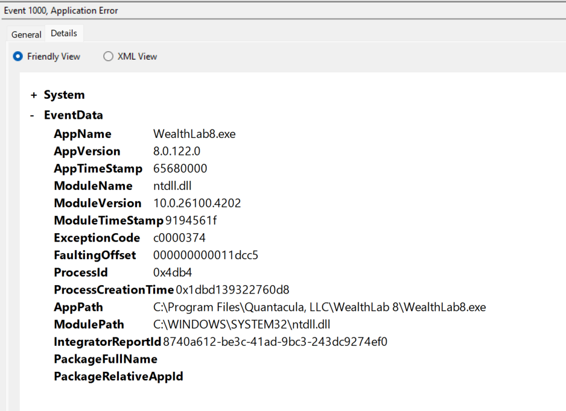Screen dimensions: 566x411
Task: Click the ExceptionCode value c0000374
Action: coord(179,238)
